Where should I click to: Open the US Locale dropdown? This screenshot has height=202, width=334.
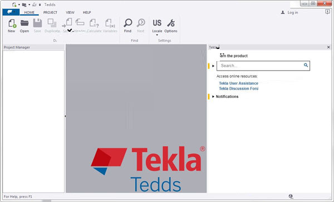[157, 27]
